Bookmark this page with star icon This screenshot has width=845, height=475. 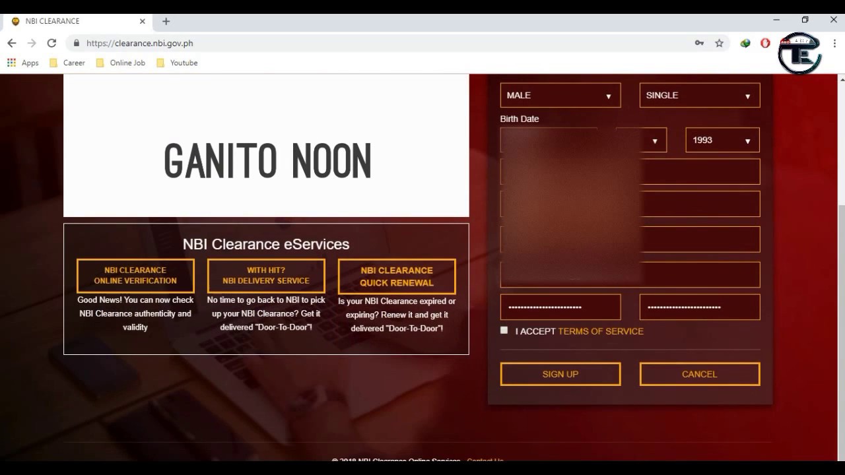click(x=719, y=43)
